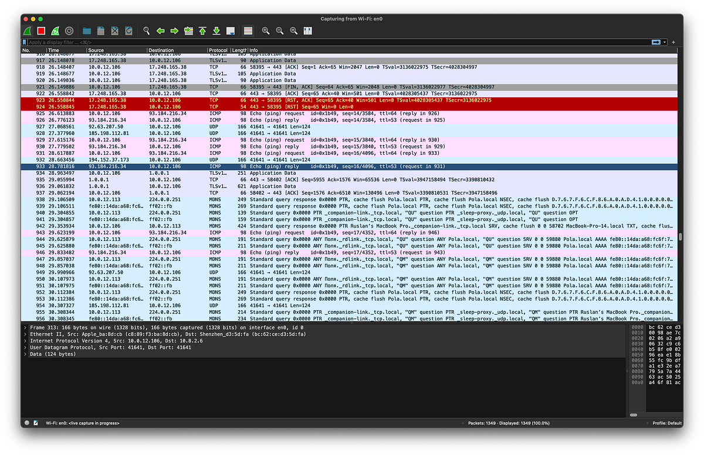
Task: Toggle packet list colorization
Action: pos(248,30)
